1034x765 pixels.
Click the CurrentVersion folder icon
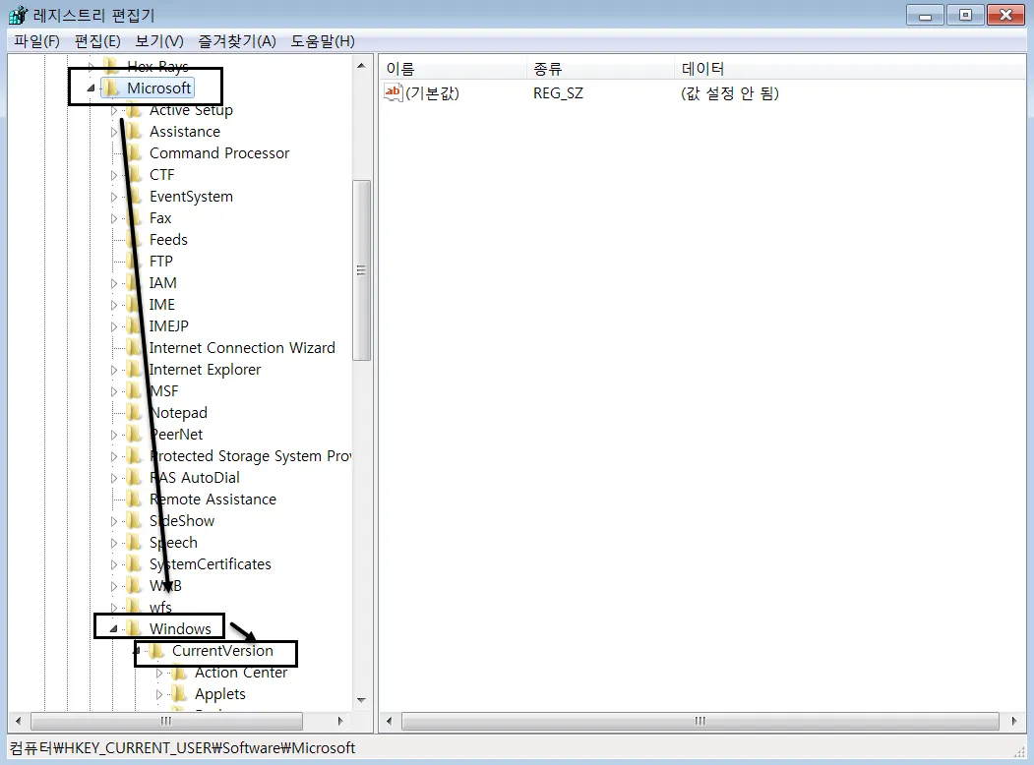click(156, 651)
